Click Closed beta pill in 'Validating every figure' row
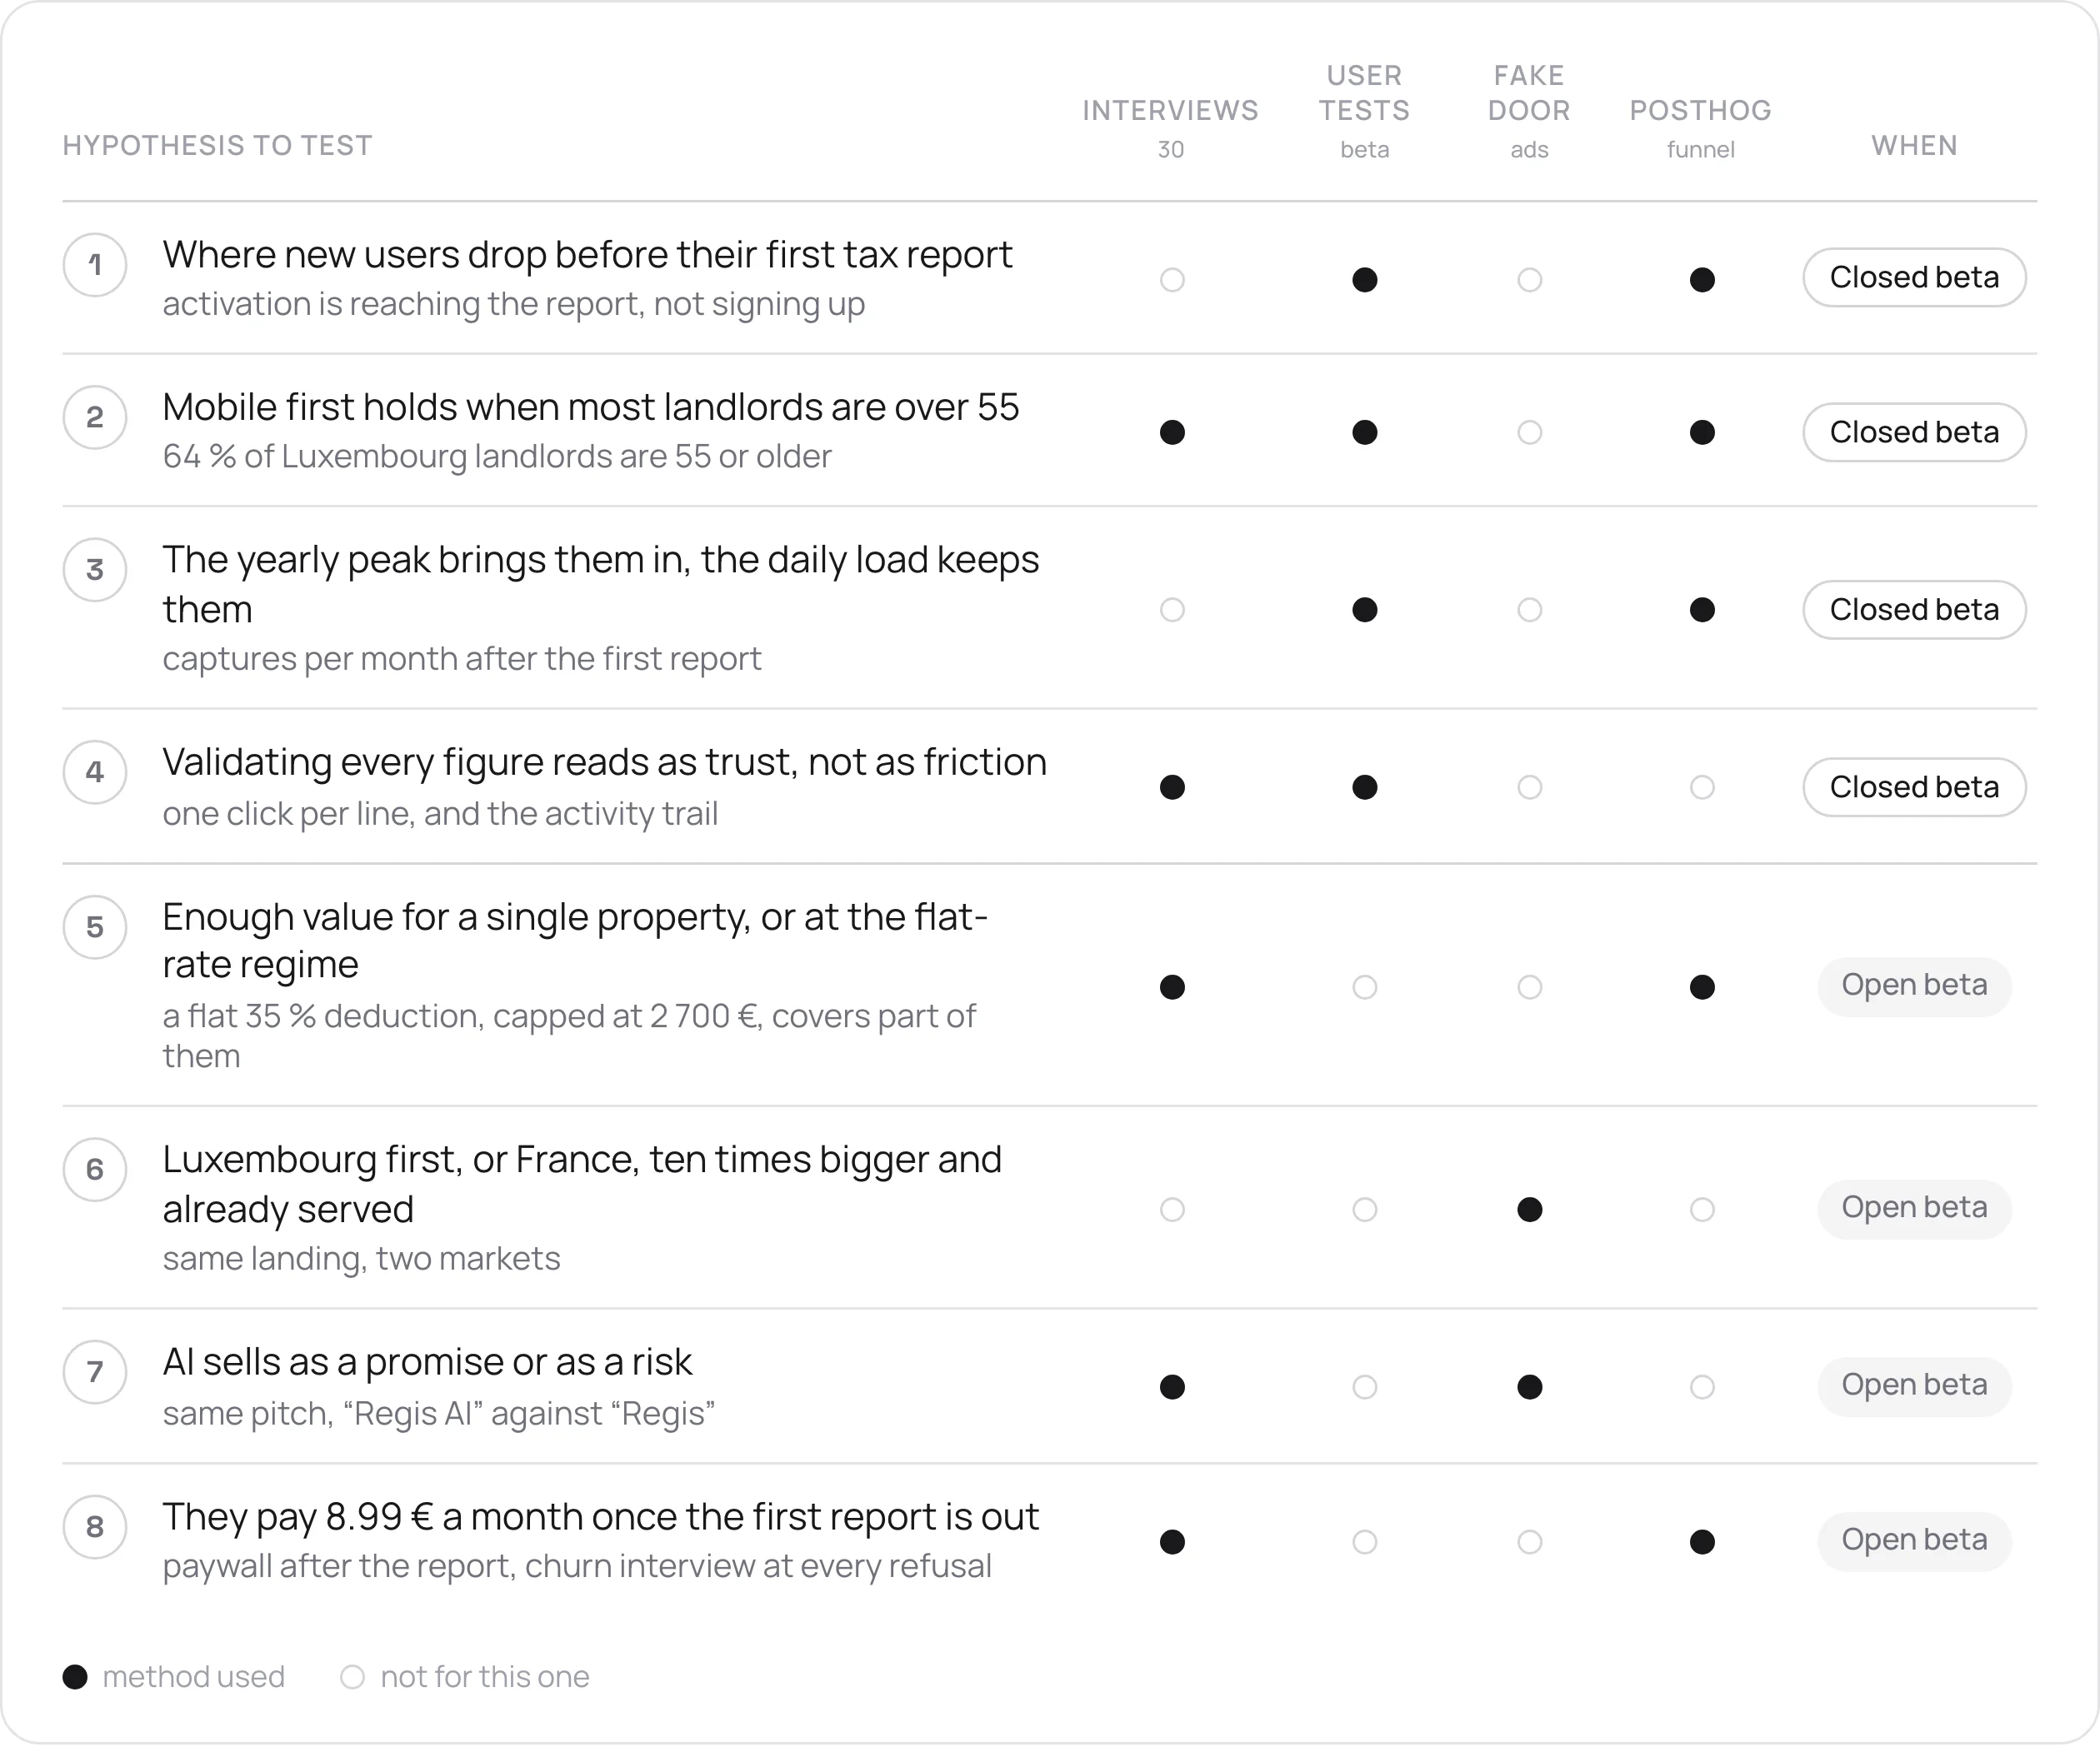Screen dimensions: 2100x1747 pos(1914,787)
